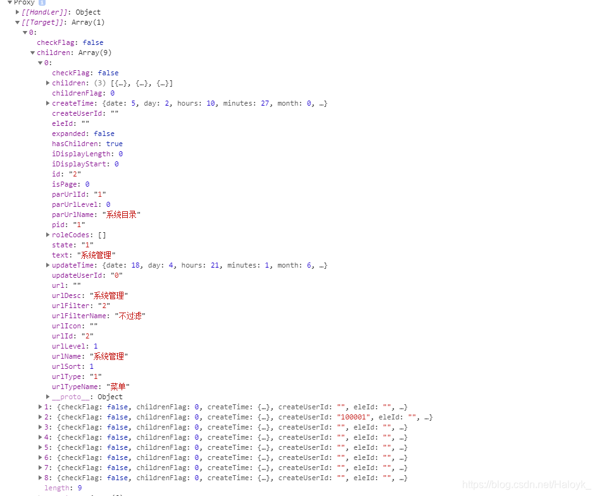597x496 pixels.
Task: Select the urlDesc "系统管理" property
Action: tap(90, 295)
